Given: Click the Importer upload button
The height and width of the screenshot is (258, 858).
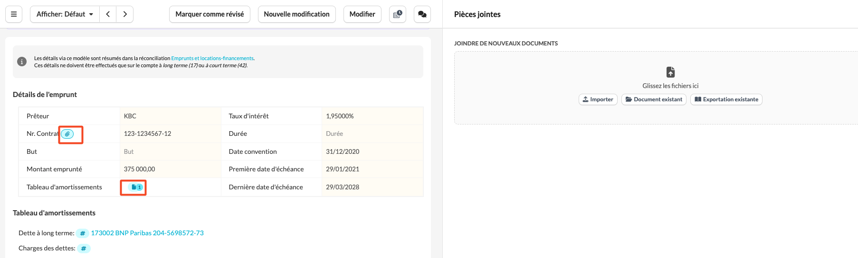Looking at the screenshot, I should 598,99.
